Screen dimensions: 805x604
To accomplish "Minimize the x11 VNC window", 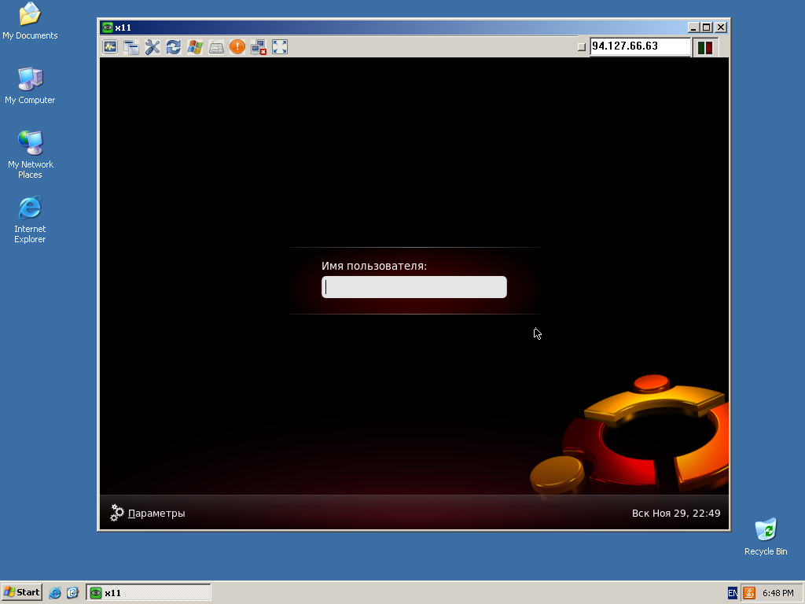I will tap(693, 28).
